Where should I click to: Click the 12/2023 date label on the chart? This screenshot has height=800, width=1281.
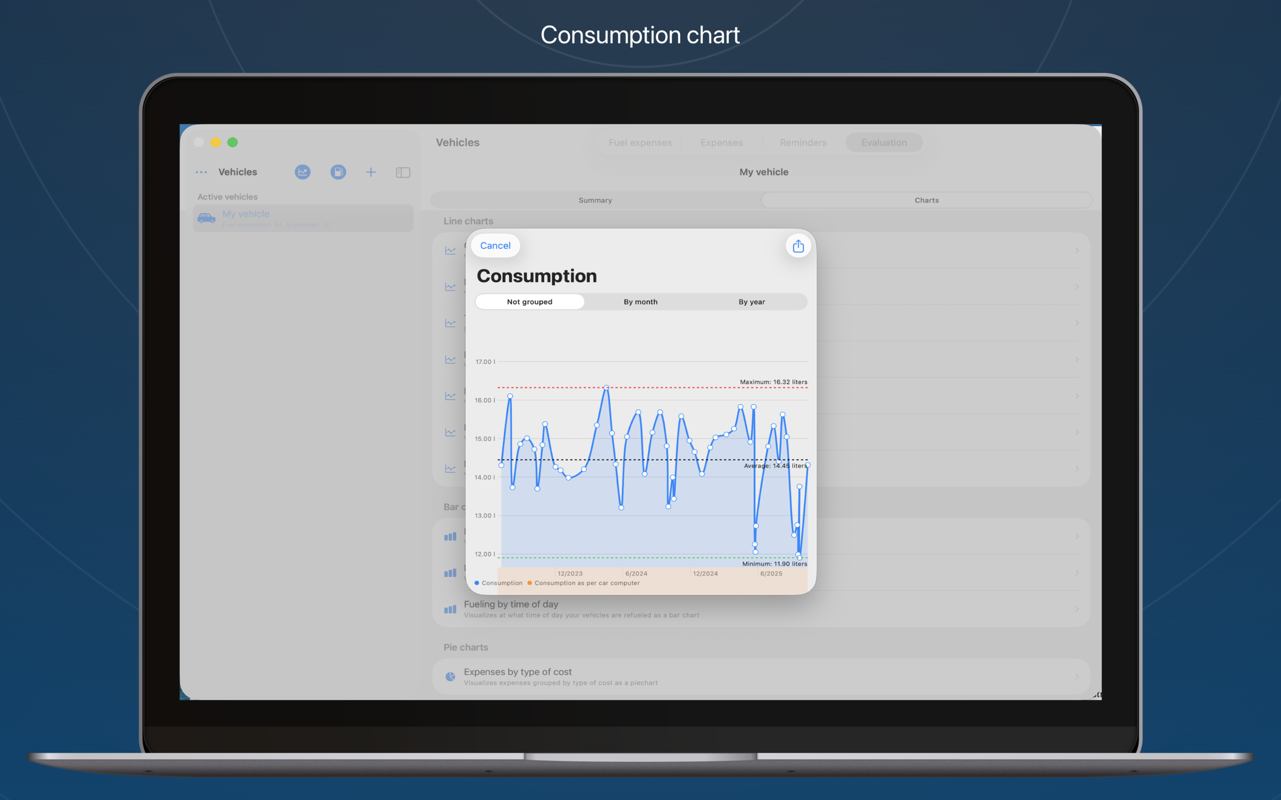click(570, 573)
